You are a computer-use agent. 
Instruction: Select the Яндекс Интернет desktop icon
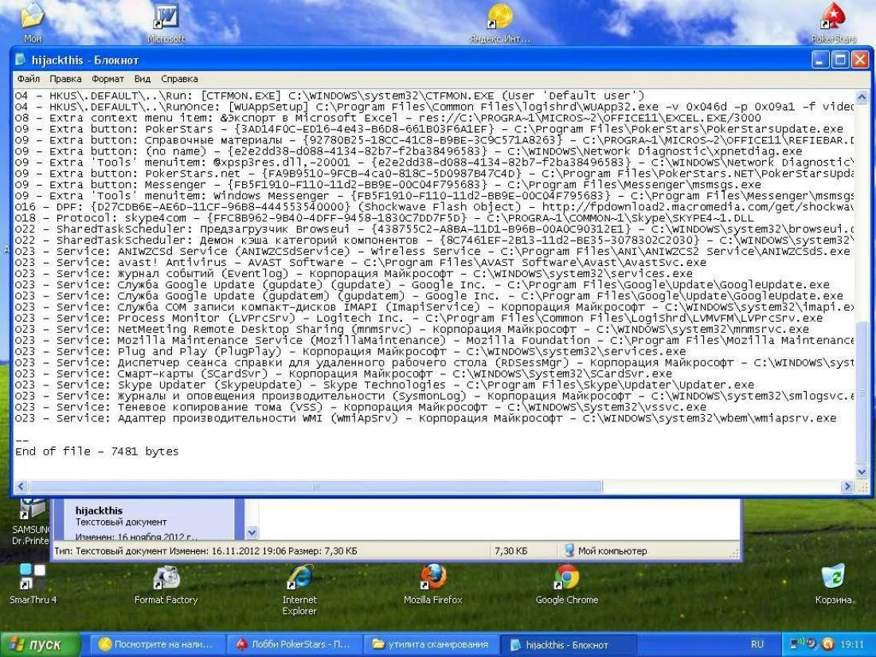pyautogui.click(x=500, y=24)
